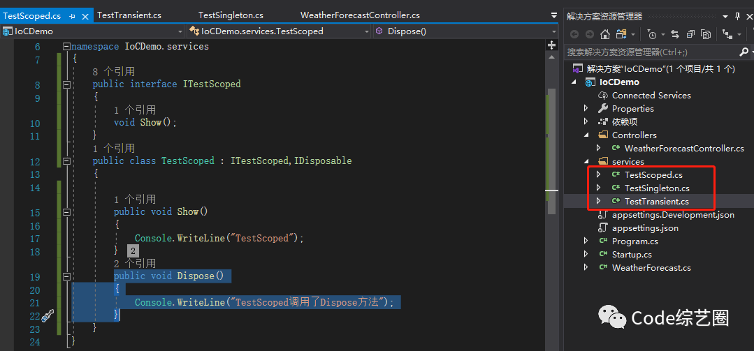754x351 pixels.
Task: Click the services folder icon
Action: click(603, 161)
